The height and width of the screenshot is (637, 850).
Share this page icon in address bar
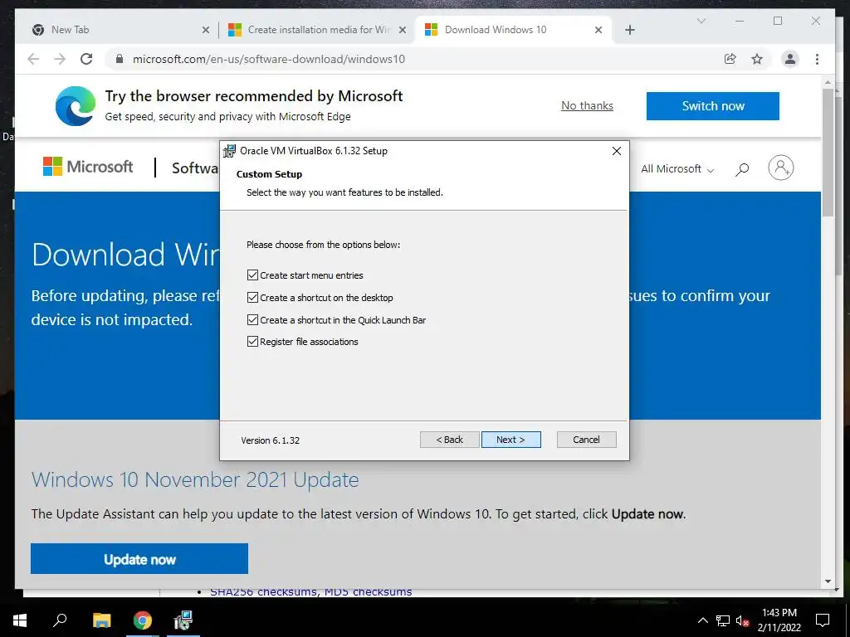click(730, 59)
